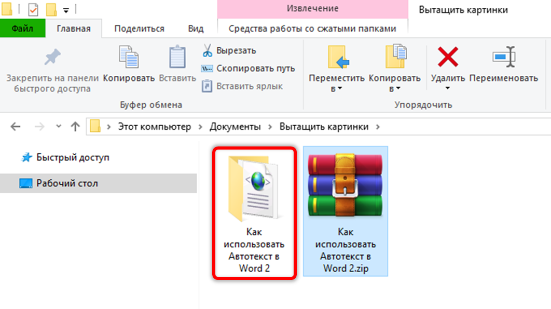Click the Вырезать scissors command
The width and height of the screenshot is (551, 309).
[229, 51]
